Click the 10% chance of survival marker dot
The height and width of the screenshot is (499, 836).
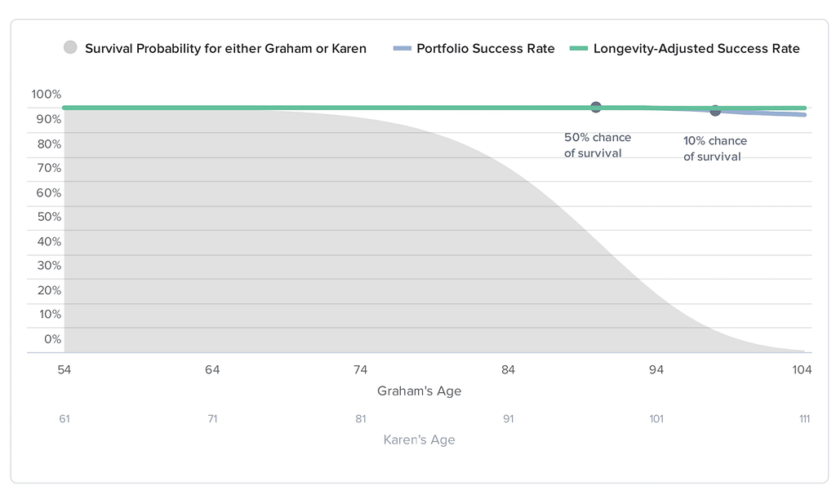tap(715, 110)
